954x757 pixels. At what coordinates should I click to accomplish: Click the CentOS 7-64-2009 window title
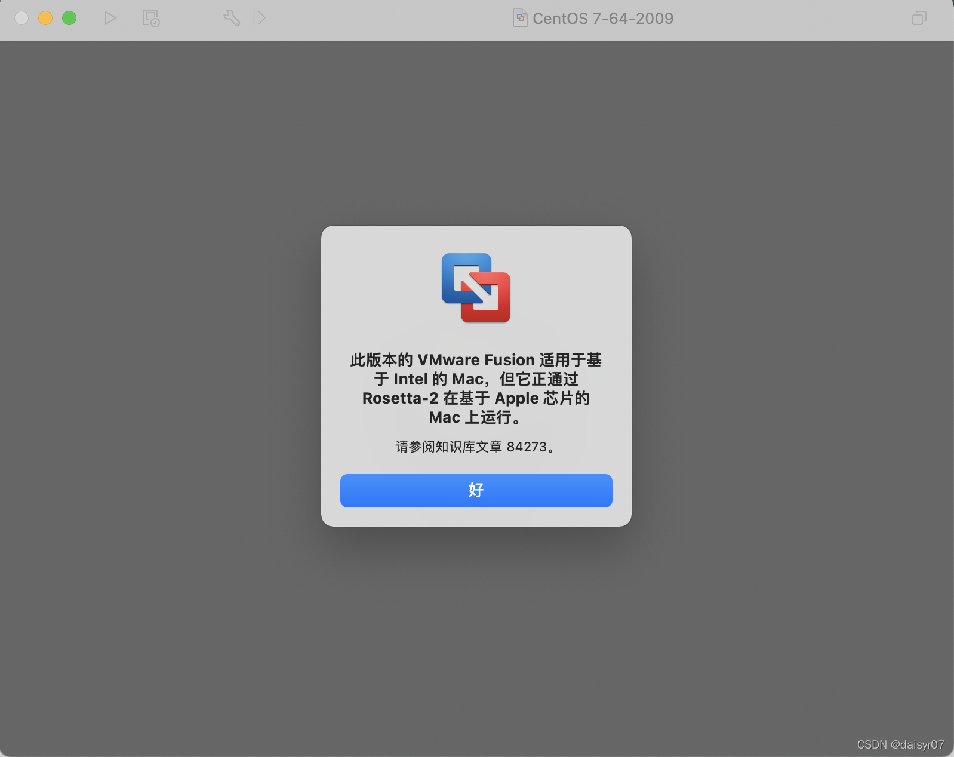pyautogui.click(x=603, y=19)
